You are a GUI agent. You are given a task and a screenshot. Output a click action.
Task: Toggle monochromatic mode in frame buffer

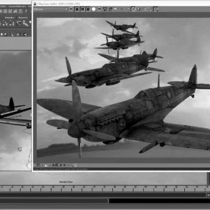pyautogui.click(x=99, y=9)
